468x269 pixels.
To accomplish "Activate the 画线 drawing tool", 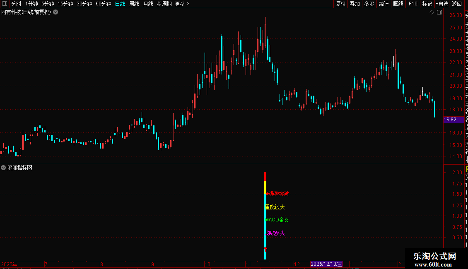I will [x=398, y=4].
